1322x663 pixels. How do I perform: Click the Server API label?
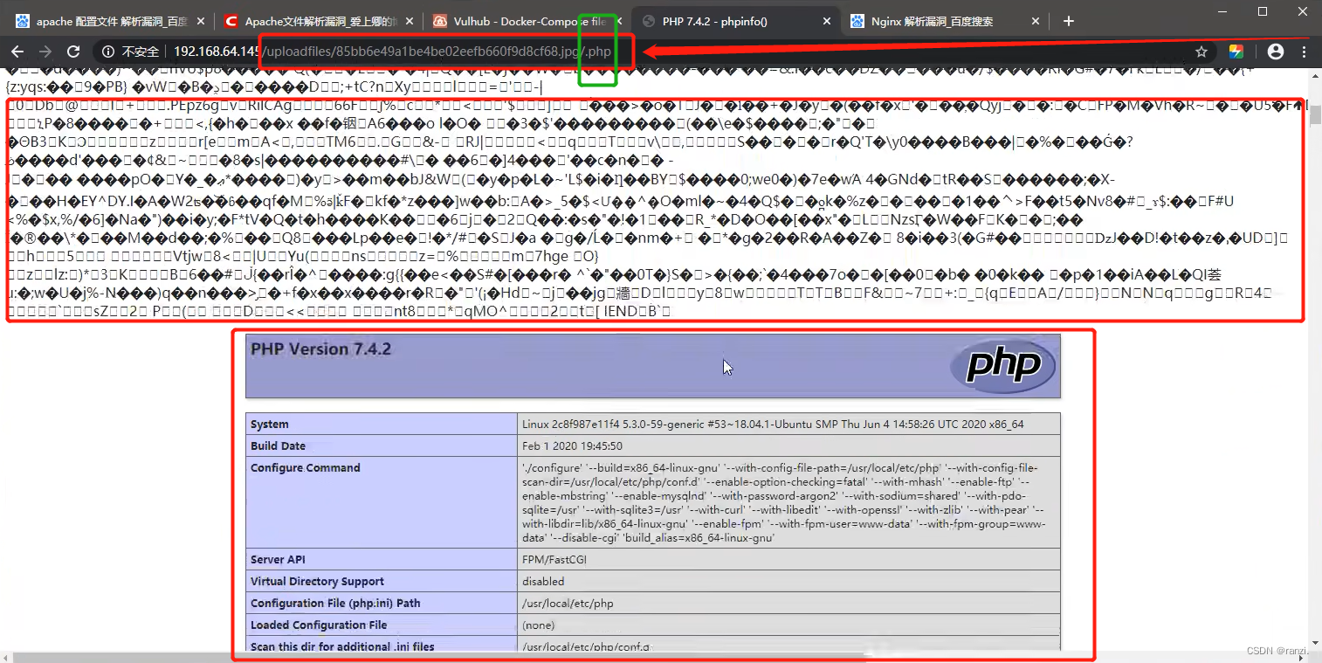click(278, 560)
